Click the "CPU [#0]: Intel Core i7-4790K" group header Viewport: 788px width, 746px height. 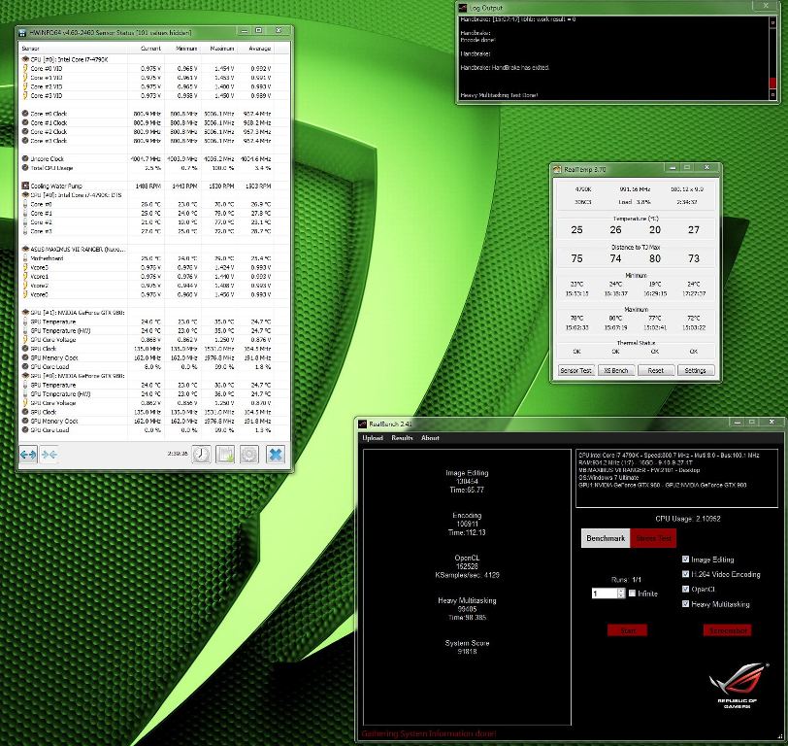[x=69, y=59]
